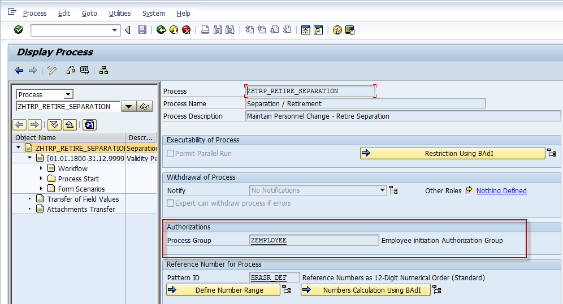Select Transfer of Field Values tree item
This screenshot has width=563, height=304.
(x=83, y=199)
